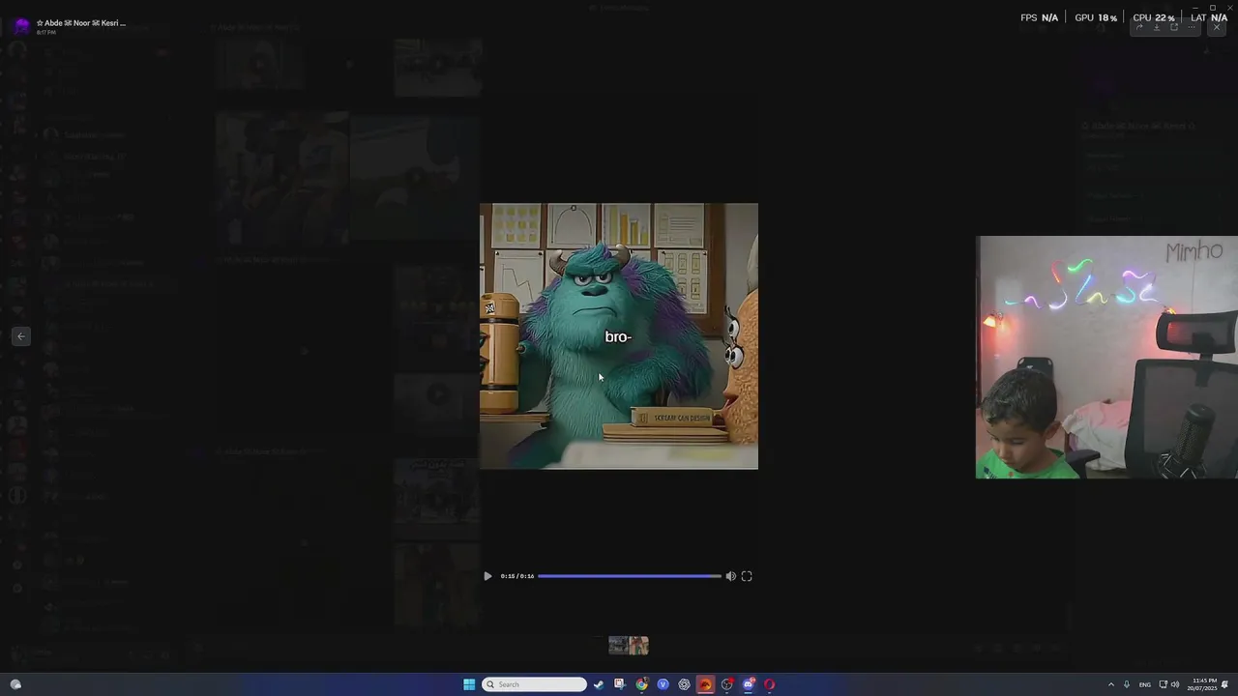The image size is (1238, 696).
Task: Open Snipping Tool from the taskbar
Action: click(620, 684)
